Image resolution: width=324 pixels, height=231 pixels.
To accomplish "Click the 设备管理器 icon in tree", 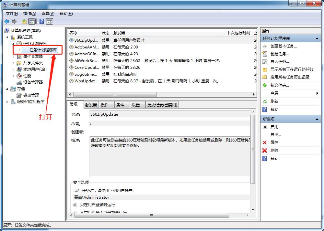I will pos(19,82).
